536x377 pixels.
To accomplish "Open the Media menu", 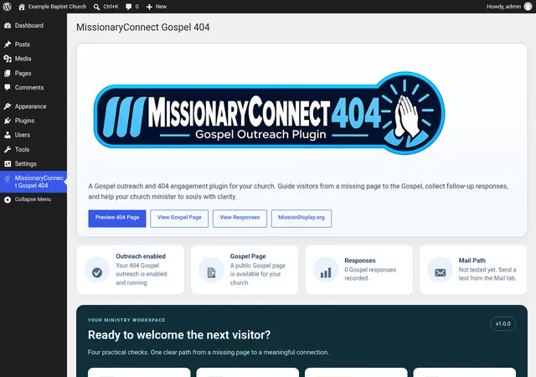I will coord(33,59).
